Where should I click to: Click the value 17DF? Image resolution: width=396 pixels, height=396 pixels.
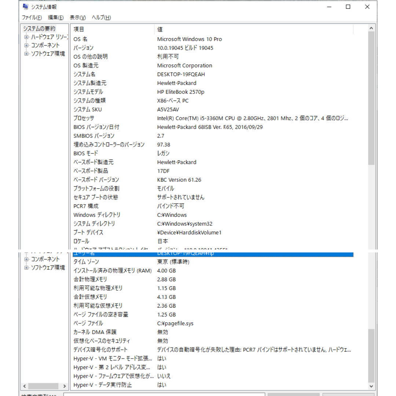click(x=164, y=171)
